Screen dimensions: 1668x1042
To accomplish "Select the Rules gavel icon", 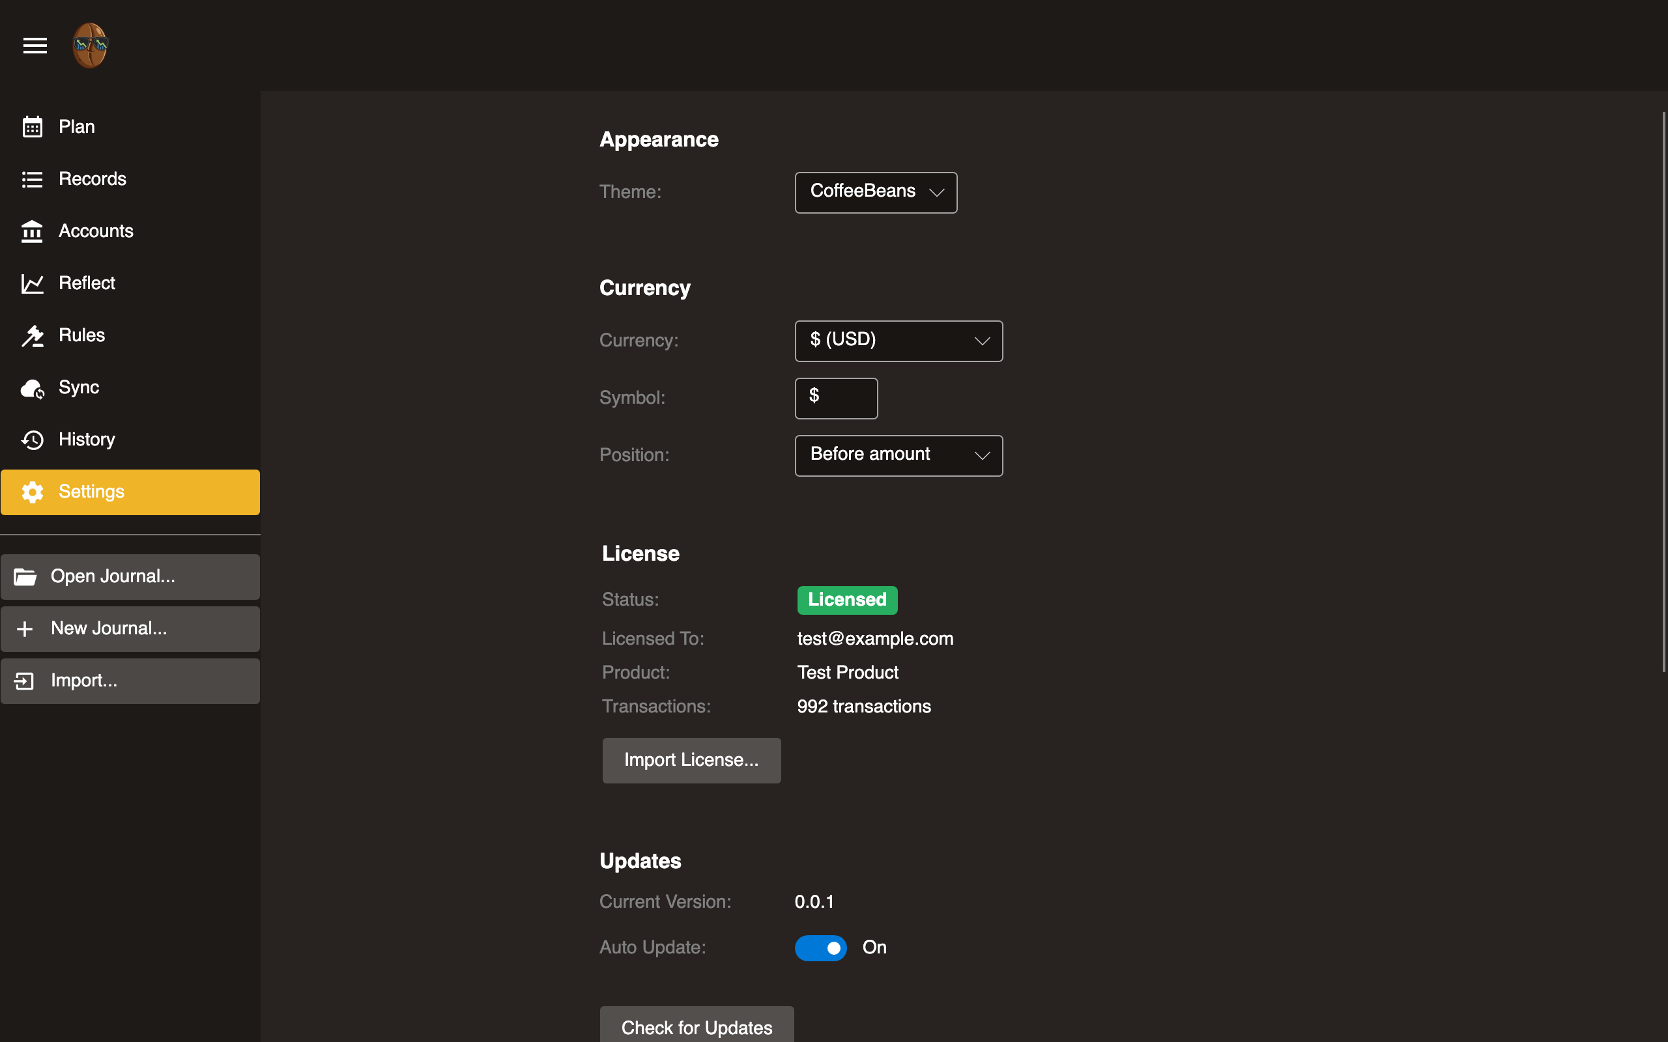I will click(33, 335).
